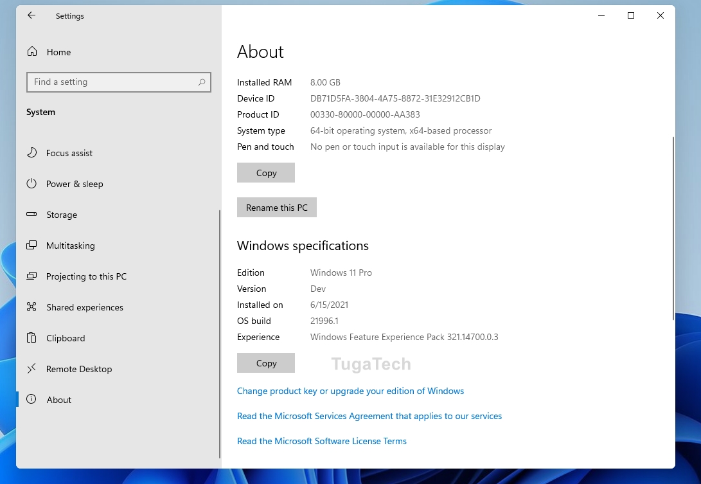Click the Product ID value 00330-80000-00000-AA383
This screenshot has width=701, height=484.
(365, 114)
